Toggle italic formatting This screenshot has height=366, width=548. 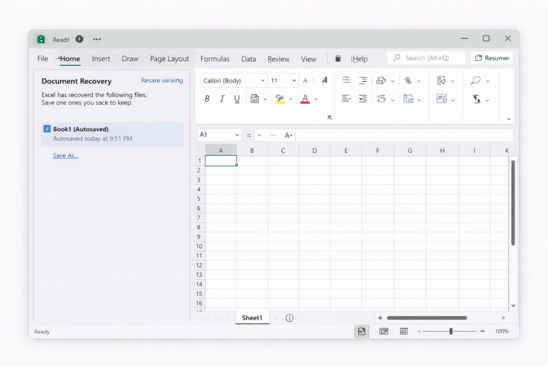click(222, 99)
